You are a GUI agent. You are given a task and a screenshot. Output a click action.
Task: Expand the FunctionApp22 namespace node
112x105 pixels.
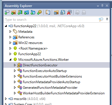coord(10,54)
